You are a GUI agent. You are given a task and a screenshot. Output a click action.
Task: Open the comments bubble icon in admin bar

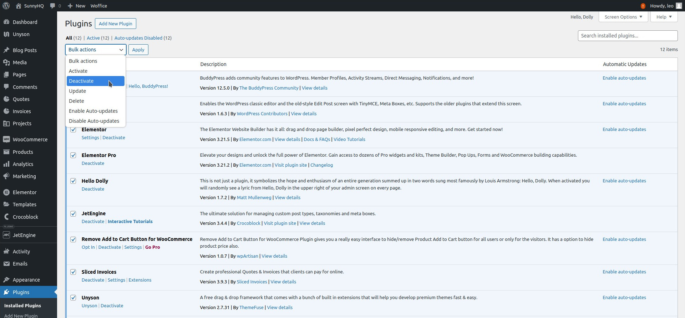click(53, 6)
